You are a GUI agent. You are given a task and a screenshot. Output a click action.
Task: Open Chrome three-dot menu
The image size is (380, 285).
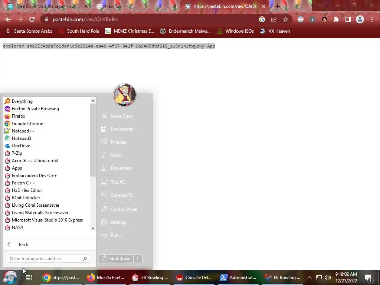372,19
